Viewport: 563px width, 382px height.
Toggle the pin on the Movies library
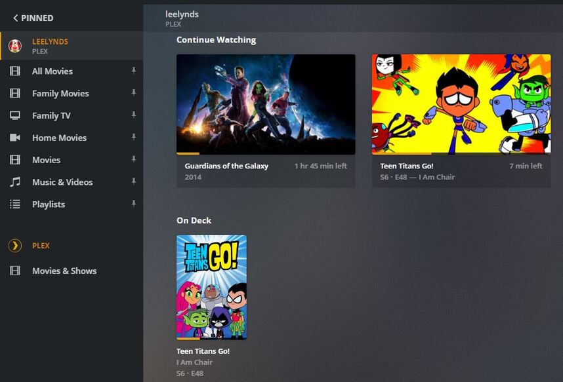tap(134, 159)
